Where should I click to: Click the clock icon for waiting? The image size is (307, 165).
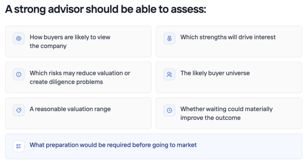point(169,110)
